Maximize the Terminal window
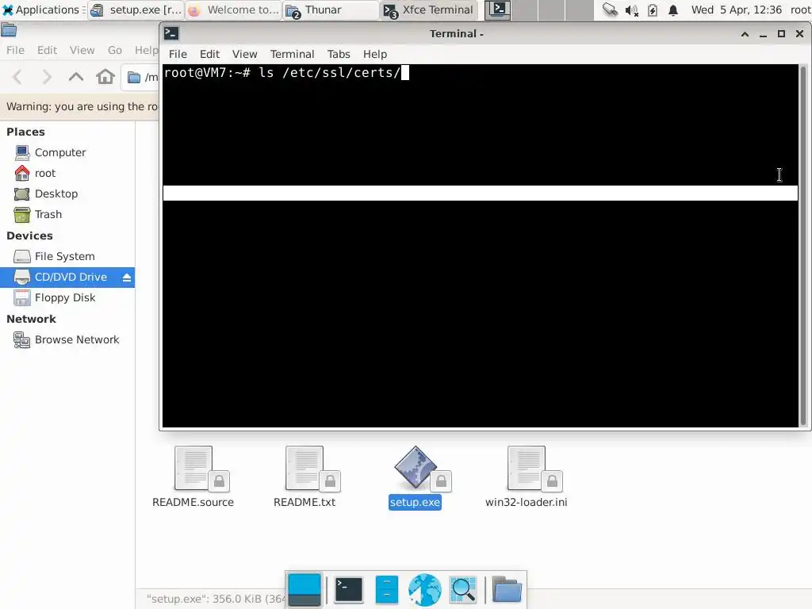The image size is (812, 609). (781, 34)
